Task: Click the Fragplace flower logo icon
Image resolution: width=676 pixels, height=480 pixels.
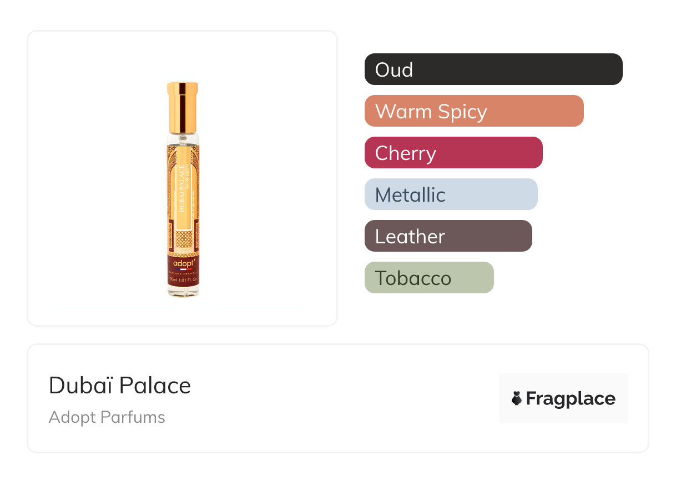Action: [517, 398]
